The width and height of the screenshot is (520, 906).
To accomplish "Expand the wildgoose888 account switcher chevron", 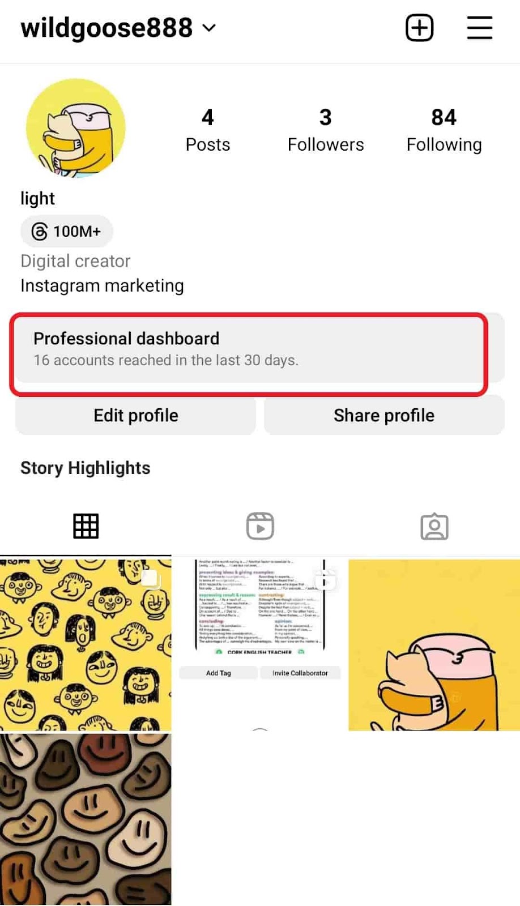I will pos(209,28).
